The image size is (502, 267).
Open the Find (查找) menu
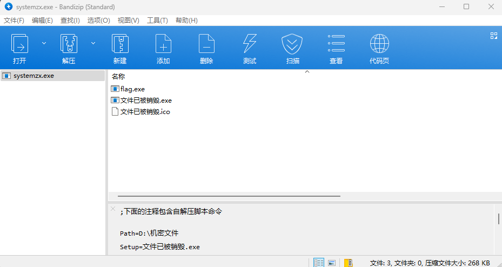coord(70,21)
